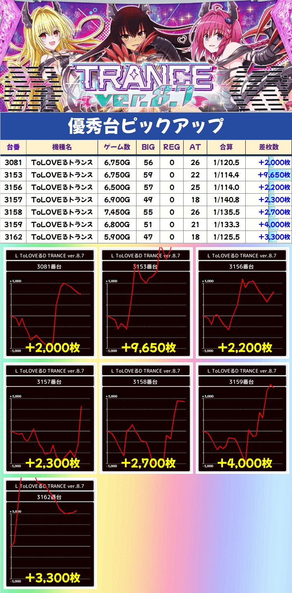Click the +9,650枚 cell in the table

pos(273,175)
